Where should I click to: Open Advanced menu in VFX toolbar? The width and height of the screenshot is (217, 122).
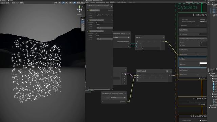pos(203,2)
